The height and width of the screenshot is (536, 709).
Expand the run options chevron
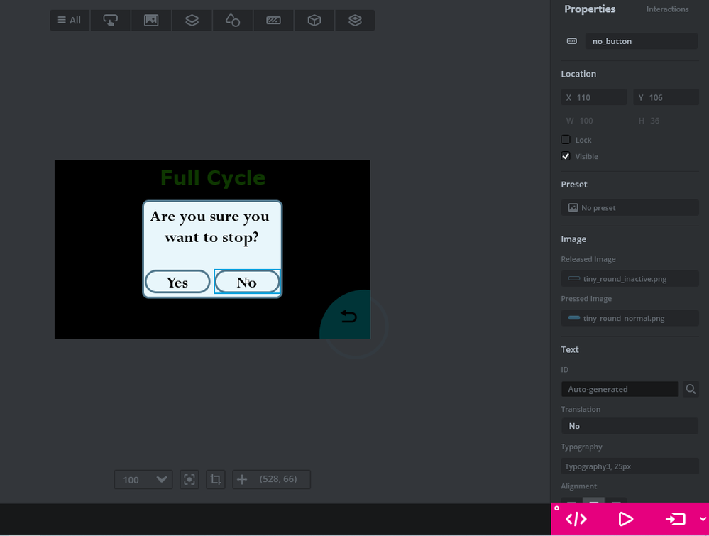tap(703, 519)
